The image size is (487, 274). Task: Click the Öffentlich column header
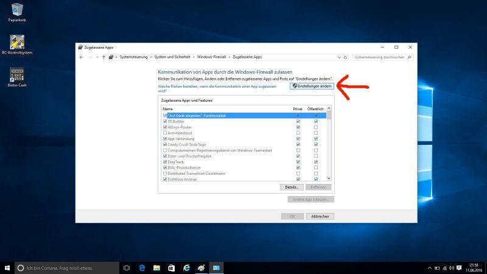point(315,109)
